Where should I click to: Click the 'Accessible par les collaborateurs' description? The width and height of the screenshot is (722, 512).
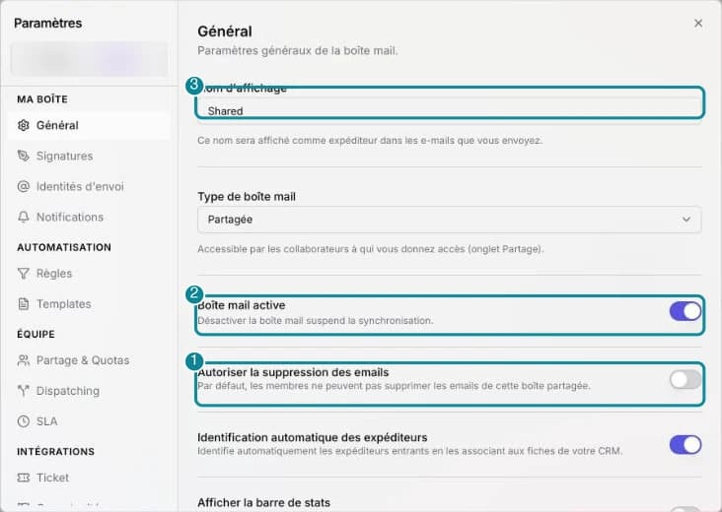pyautogui.click(x=371, y=249)
